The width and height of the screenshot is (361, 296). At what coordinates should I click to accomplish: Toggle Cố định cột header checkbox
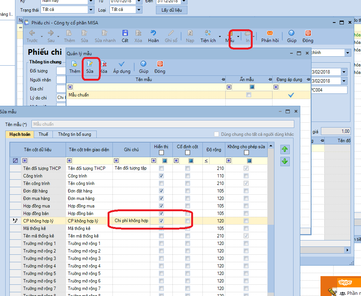pos(188,152)
